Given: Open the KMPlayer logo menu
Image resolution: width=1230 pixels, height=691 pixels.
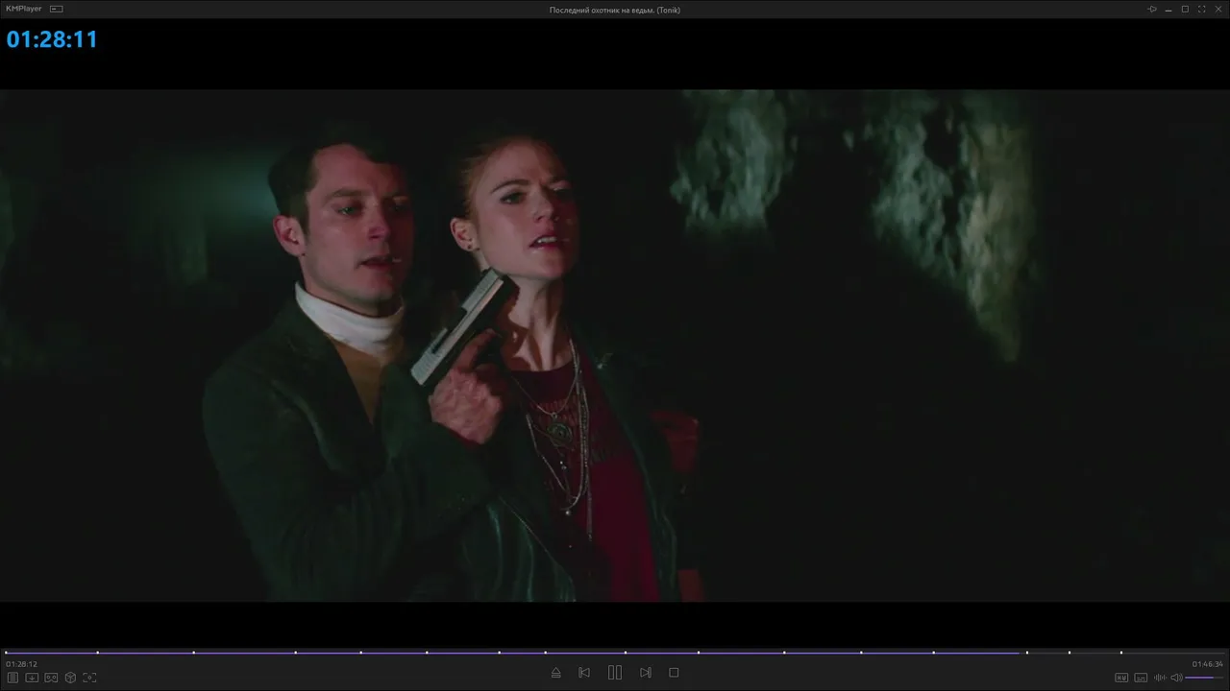Looking at the screenshot, I should point(24,9).
